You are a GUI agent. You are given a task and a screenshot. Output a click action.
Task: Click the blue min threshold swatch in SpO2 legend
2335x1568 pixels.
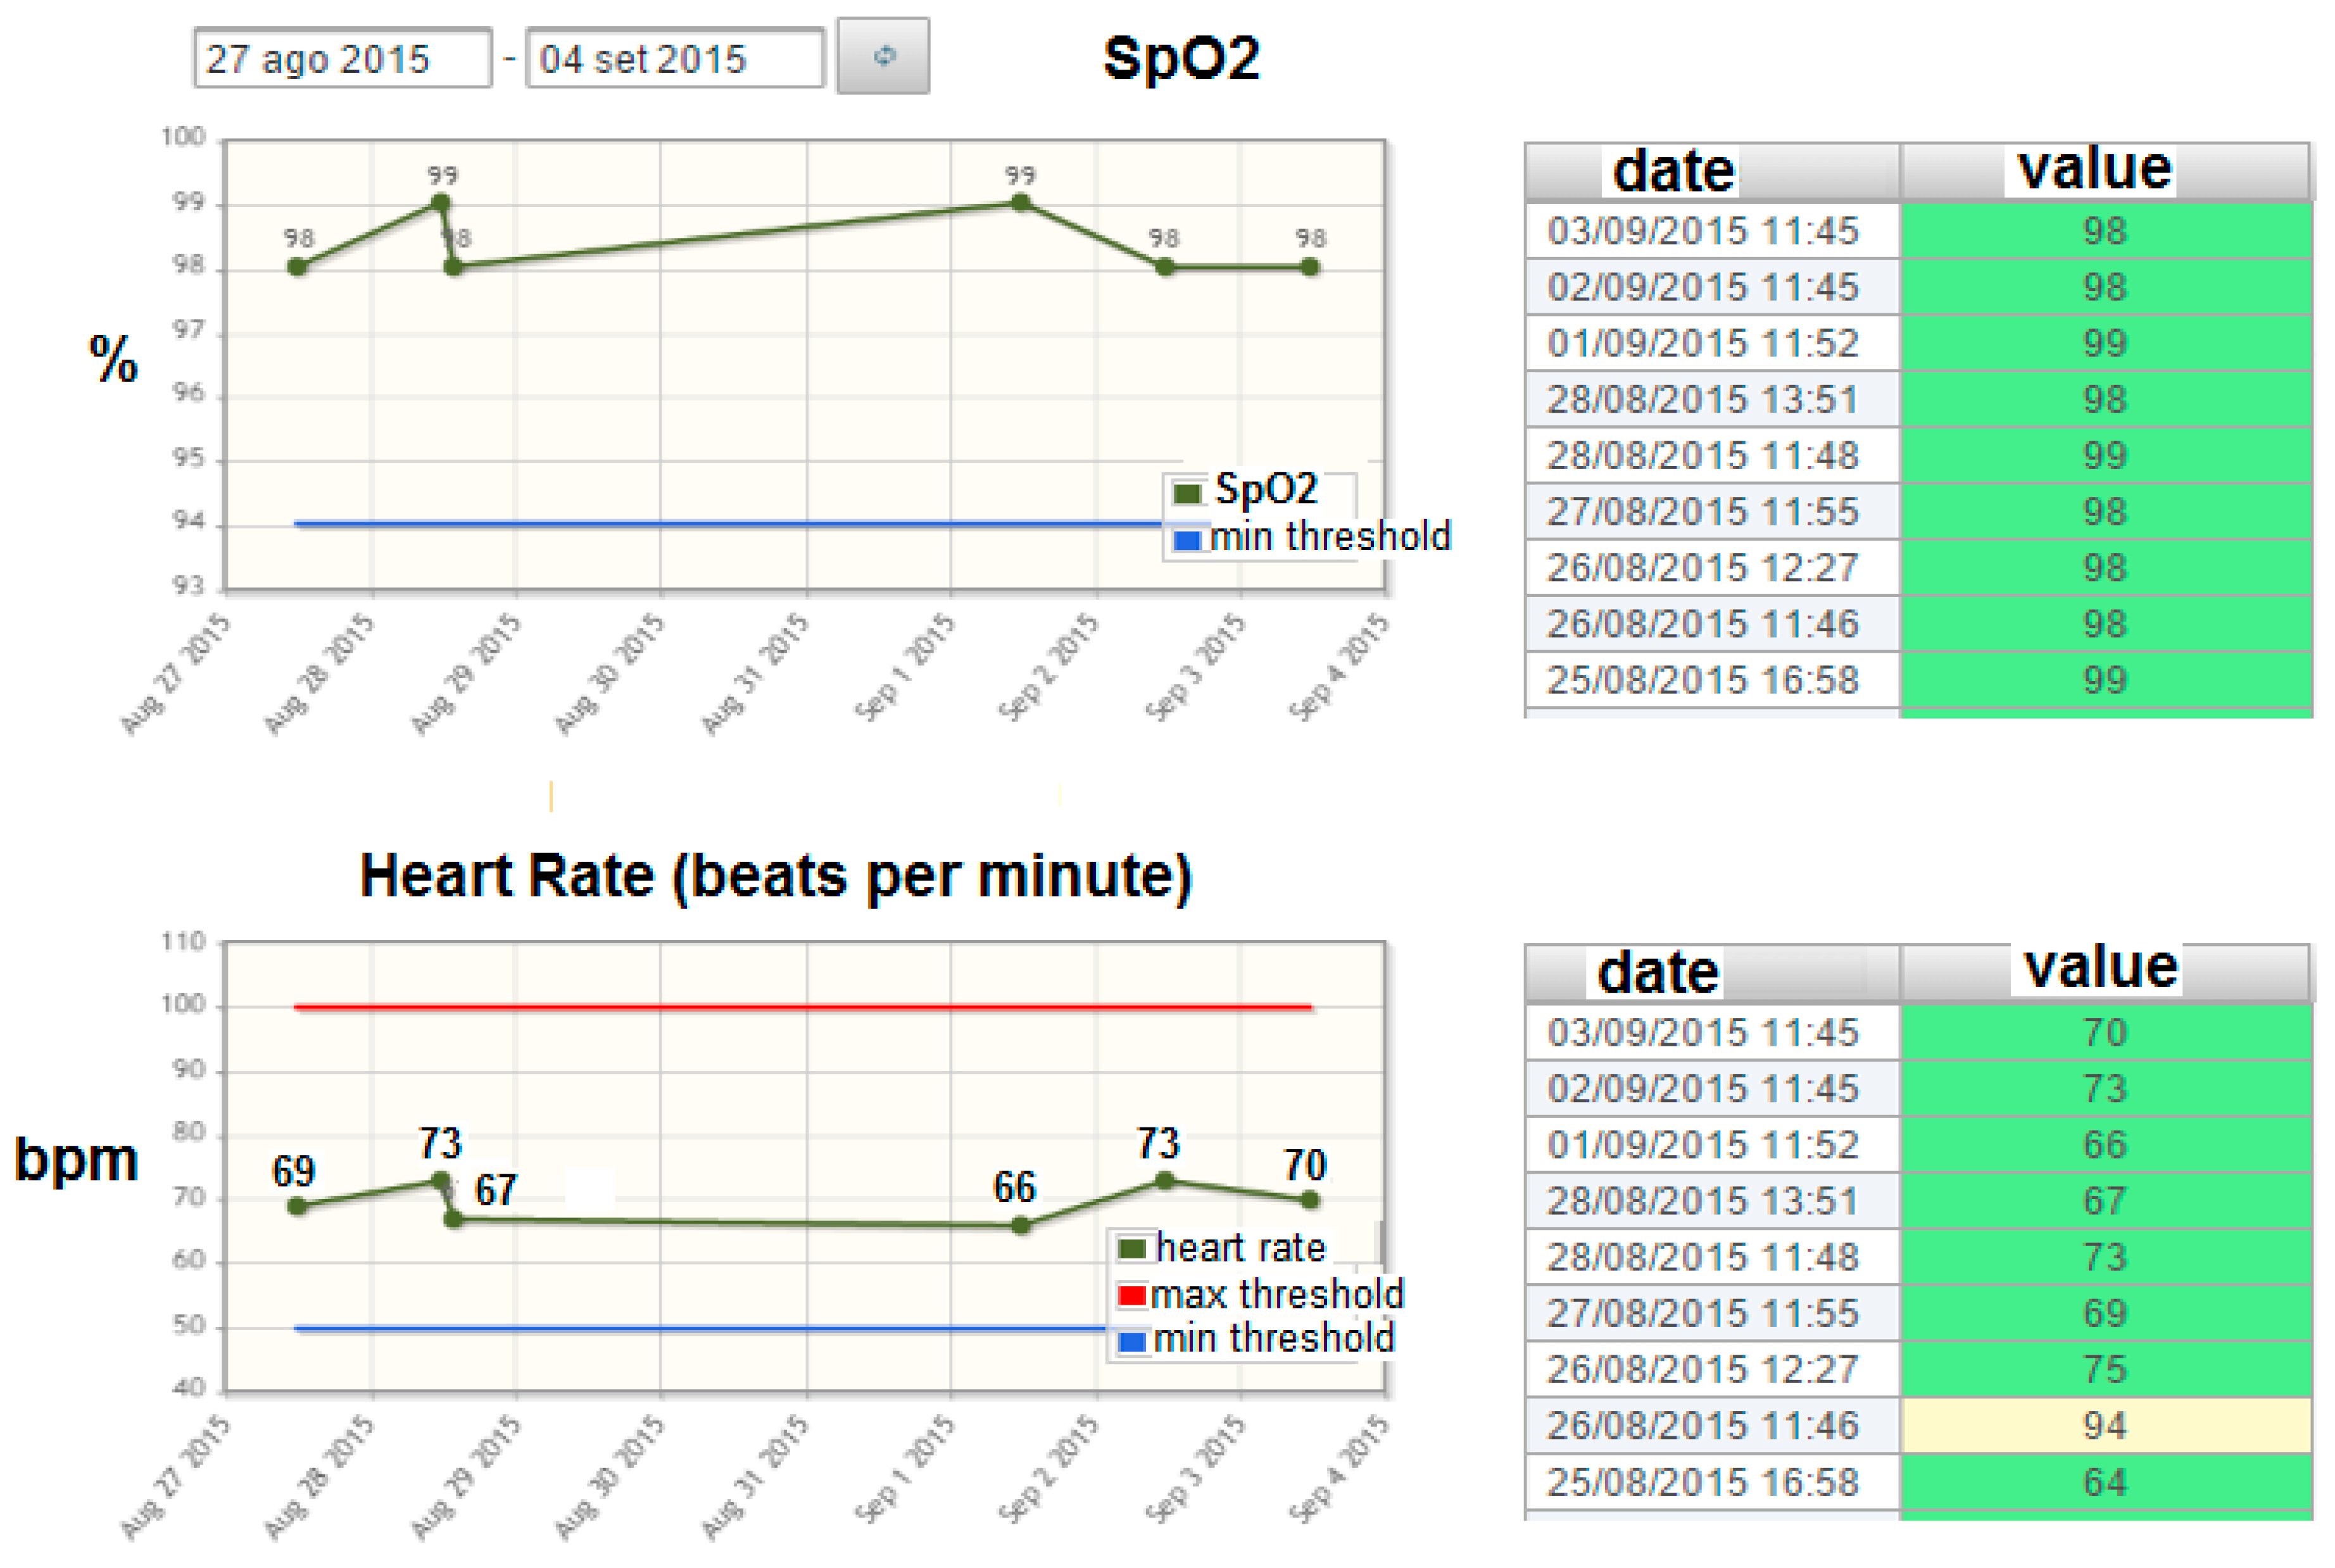tap(1187, 540)
